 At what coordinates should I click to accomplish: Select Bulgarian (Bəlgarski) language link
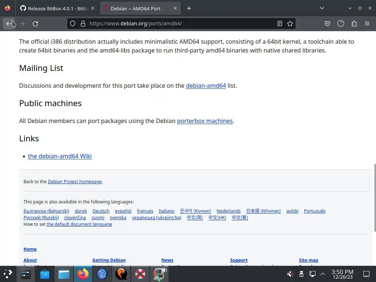click(46, 211)
